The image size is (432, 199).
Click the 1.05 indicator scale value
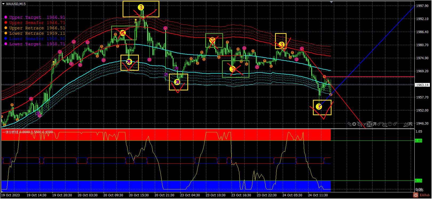419,132
